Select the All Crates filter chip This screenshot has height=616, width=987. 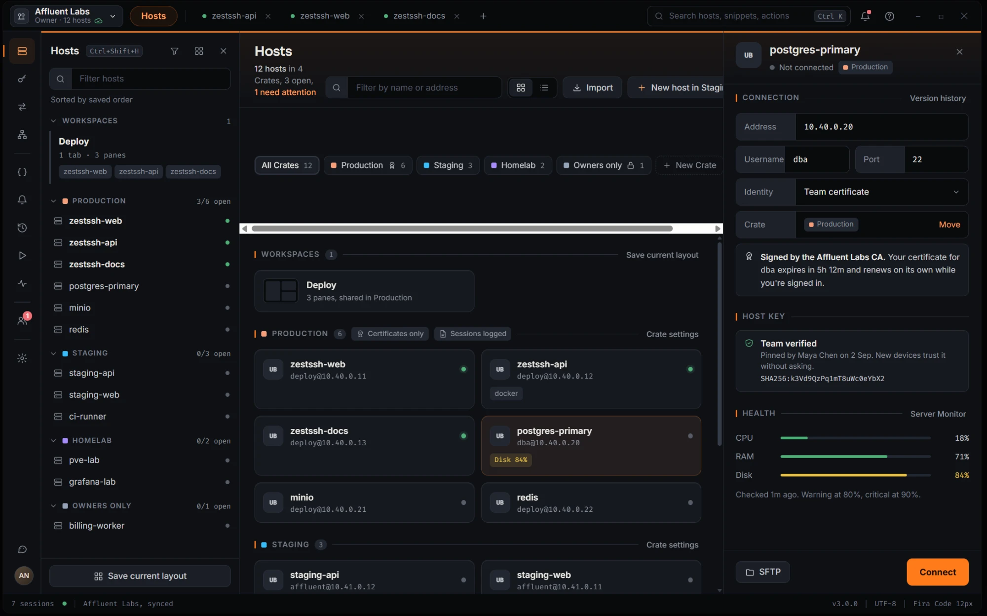point(287,165)
